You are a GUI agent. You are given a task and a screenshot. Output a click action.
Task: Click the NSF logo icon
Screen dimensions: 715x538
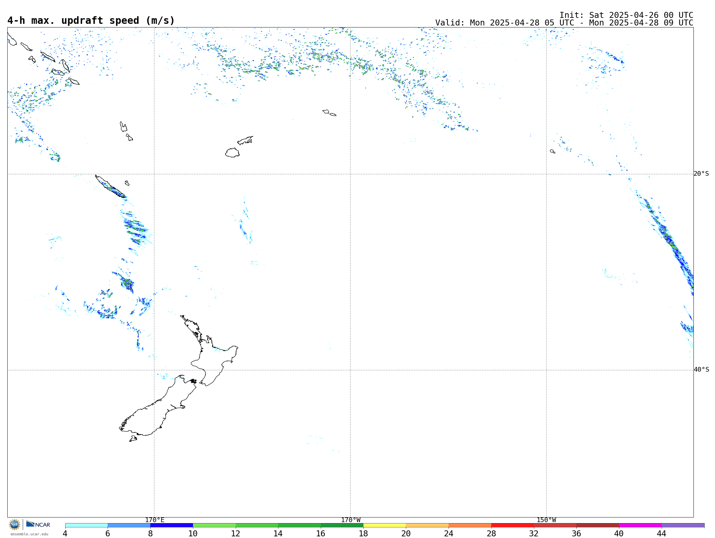[x=15, y=524]
